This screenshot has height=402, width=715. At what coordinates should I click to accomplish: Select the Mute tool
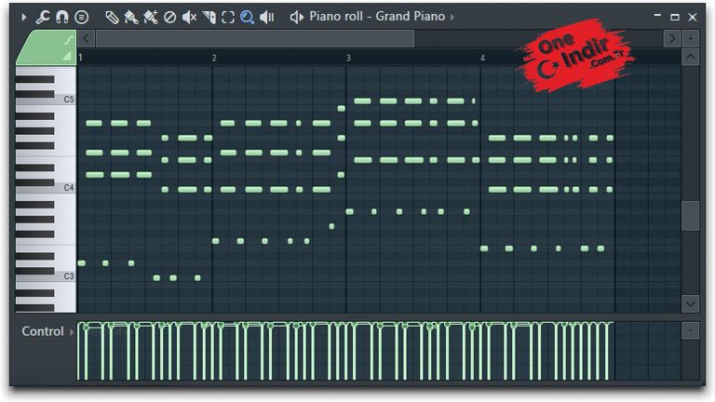[x=189, y=18]
